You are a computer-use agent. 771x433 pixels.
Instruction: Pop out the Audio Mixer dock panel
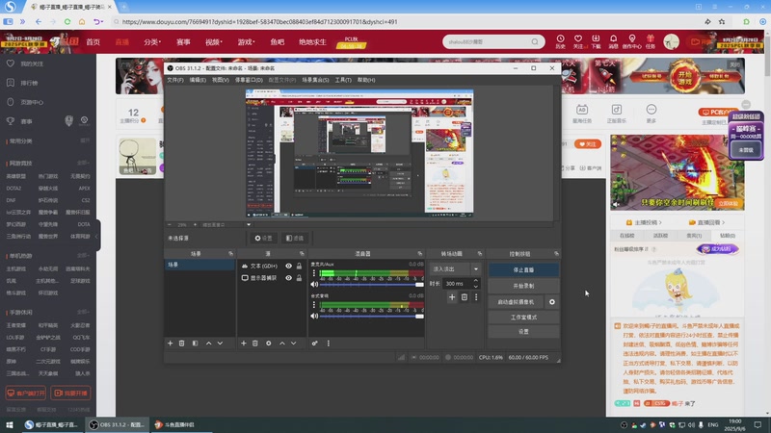click(x=420, y=254)
